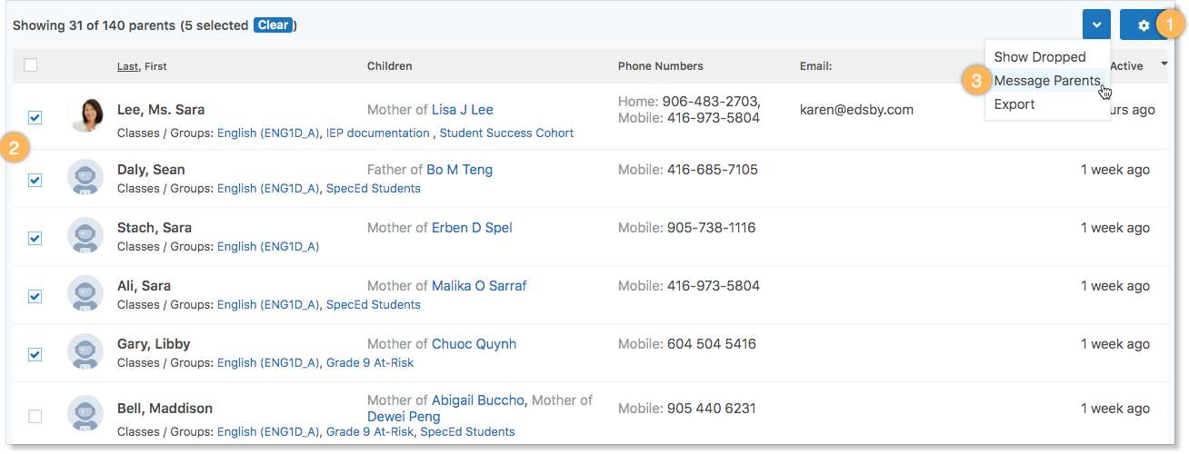This screenshot has width=1189, height=454.
Task: Click Sara Ali's avatar icon
Action: pyautogui.click(x=85, y=293)
